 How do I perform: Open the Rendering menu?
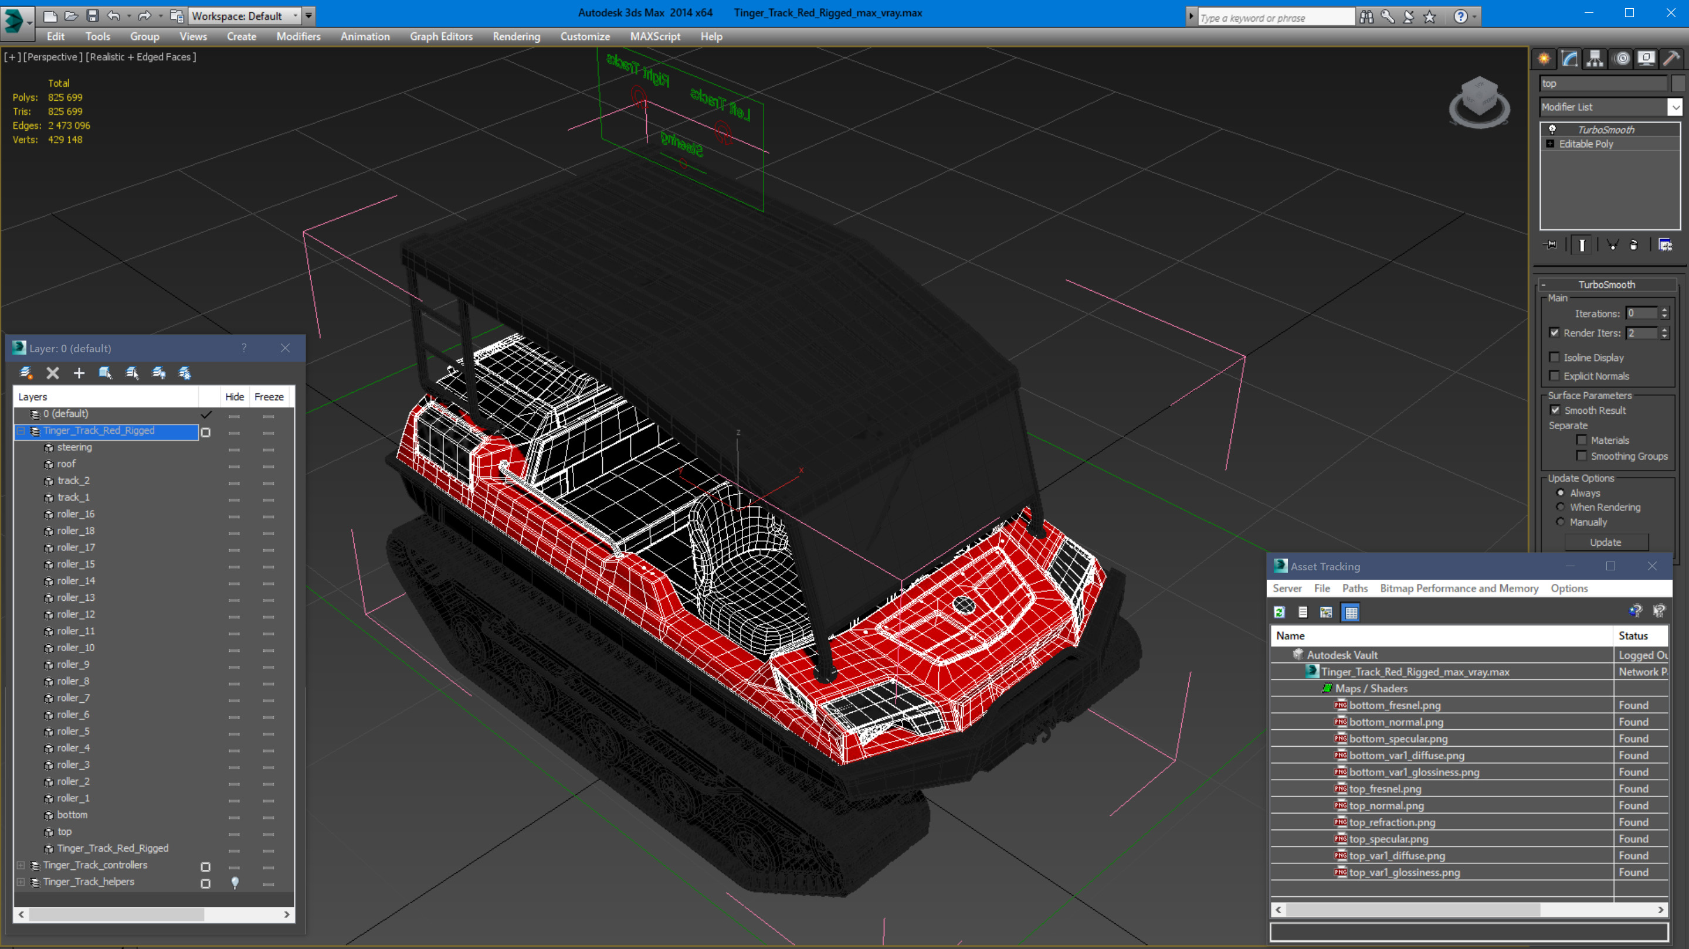516,37
